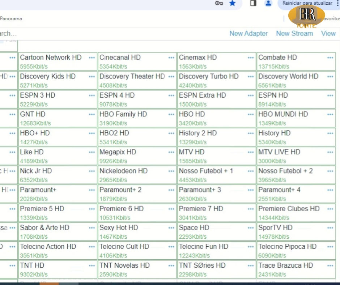Viewport: 340px width, 285px height.
Task: Open options menu for Discovery Theater HD
Action: click(x=171, y=77)
